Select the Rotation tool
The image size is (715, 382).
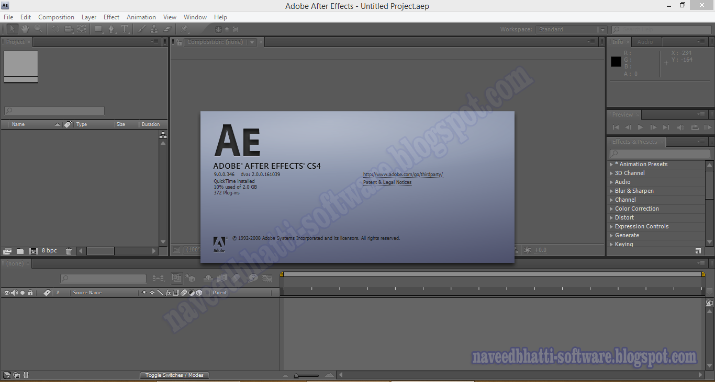55,29
